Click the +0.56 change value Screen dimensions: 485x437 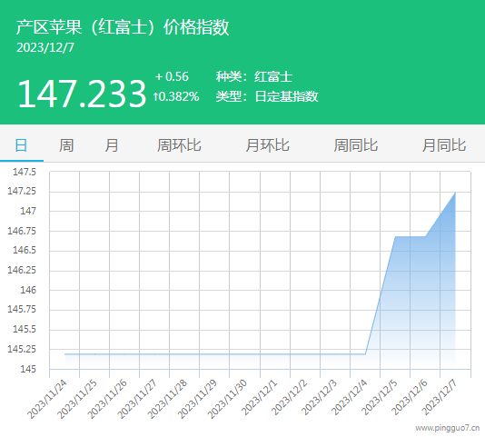coord(172,76)
